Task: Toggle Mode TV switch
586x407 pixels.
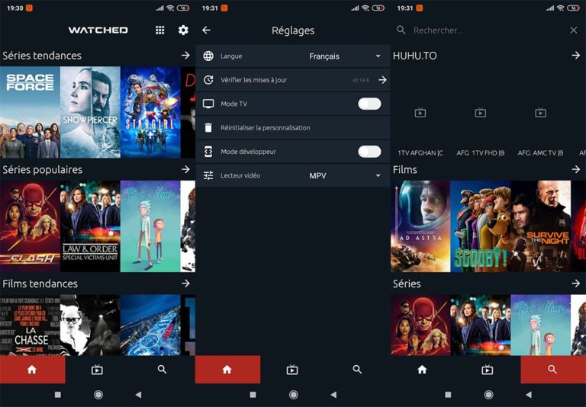Action: (369, 104)
